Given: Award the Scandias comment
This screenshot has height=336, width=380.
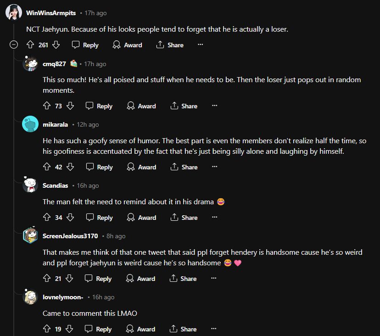Looking at the screenshot, I should (x=141, y=218).
